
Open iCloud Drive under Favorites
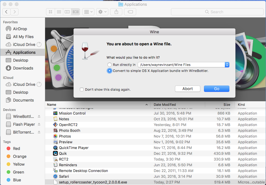(22, 44)
